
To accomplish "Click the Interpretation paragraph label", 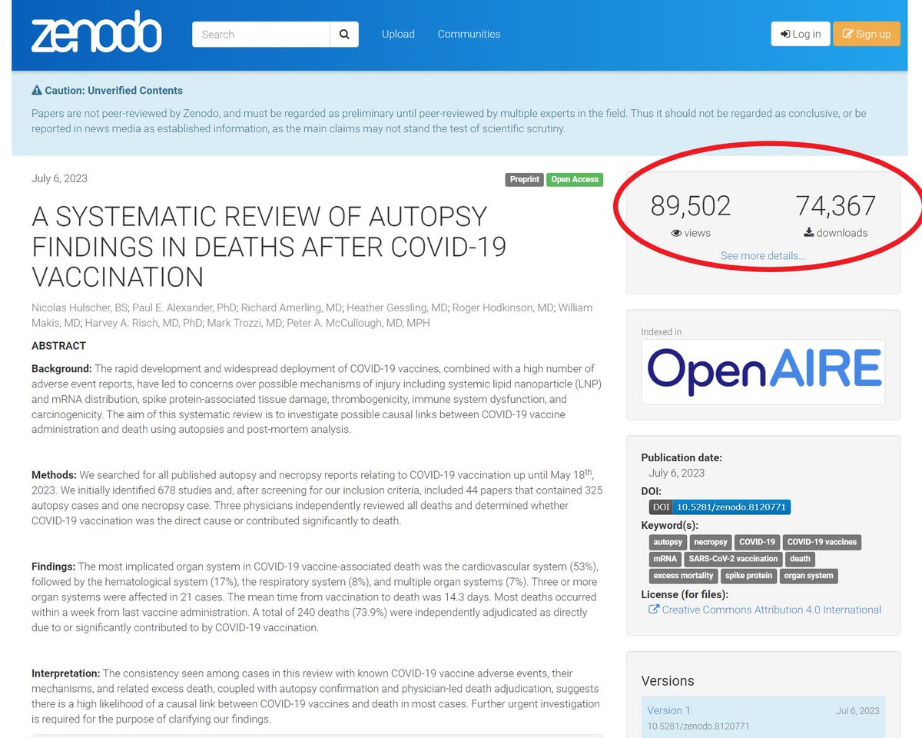I will point(65,673).
